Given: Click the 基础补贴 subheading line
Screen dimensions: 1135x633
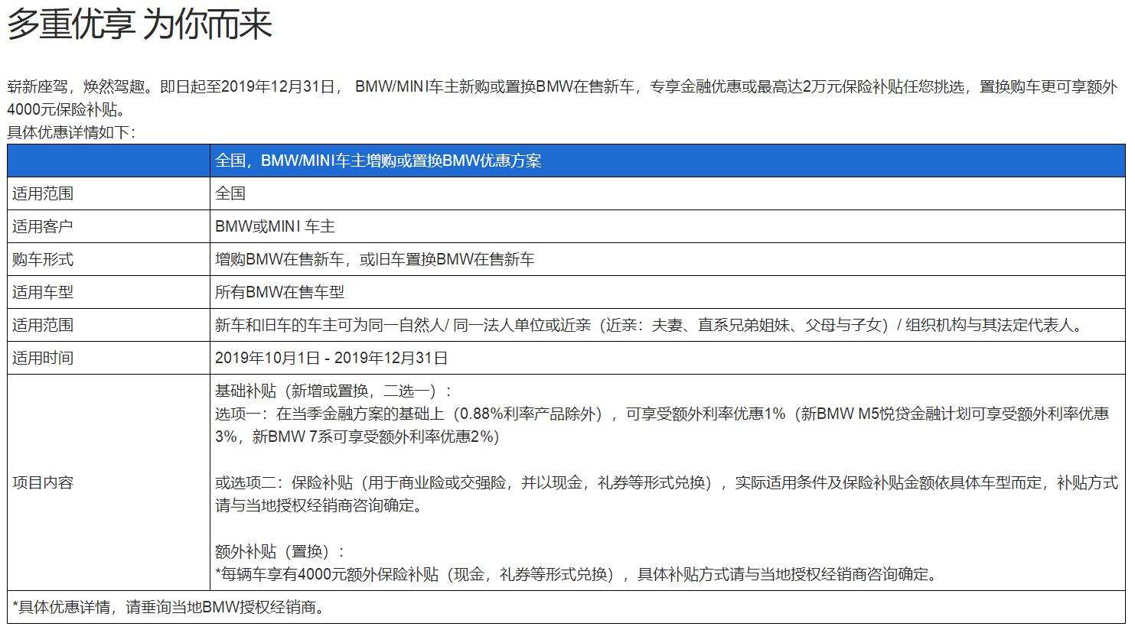Looking at the screenshot, I should point(334,391).
